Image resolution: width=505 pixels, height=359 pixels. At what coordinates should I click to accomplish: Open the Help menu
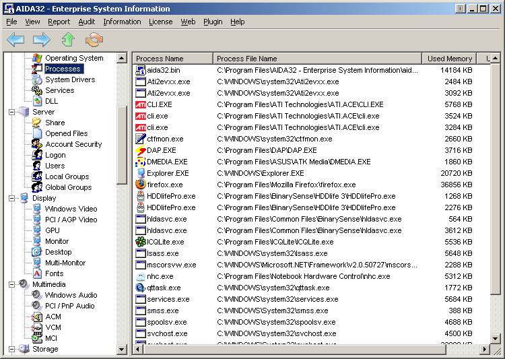[x=238, y=22]
